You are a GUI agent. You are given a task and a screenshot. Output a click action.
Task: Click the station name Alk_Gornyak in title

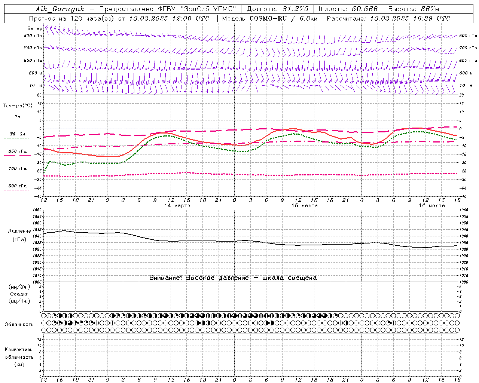(x=60, y=9)
